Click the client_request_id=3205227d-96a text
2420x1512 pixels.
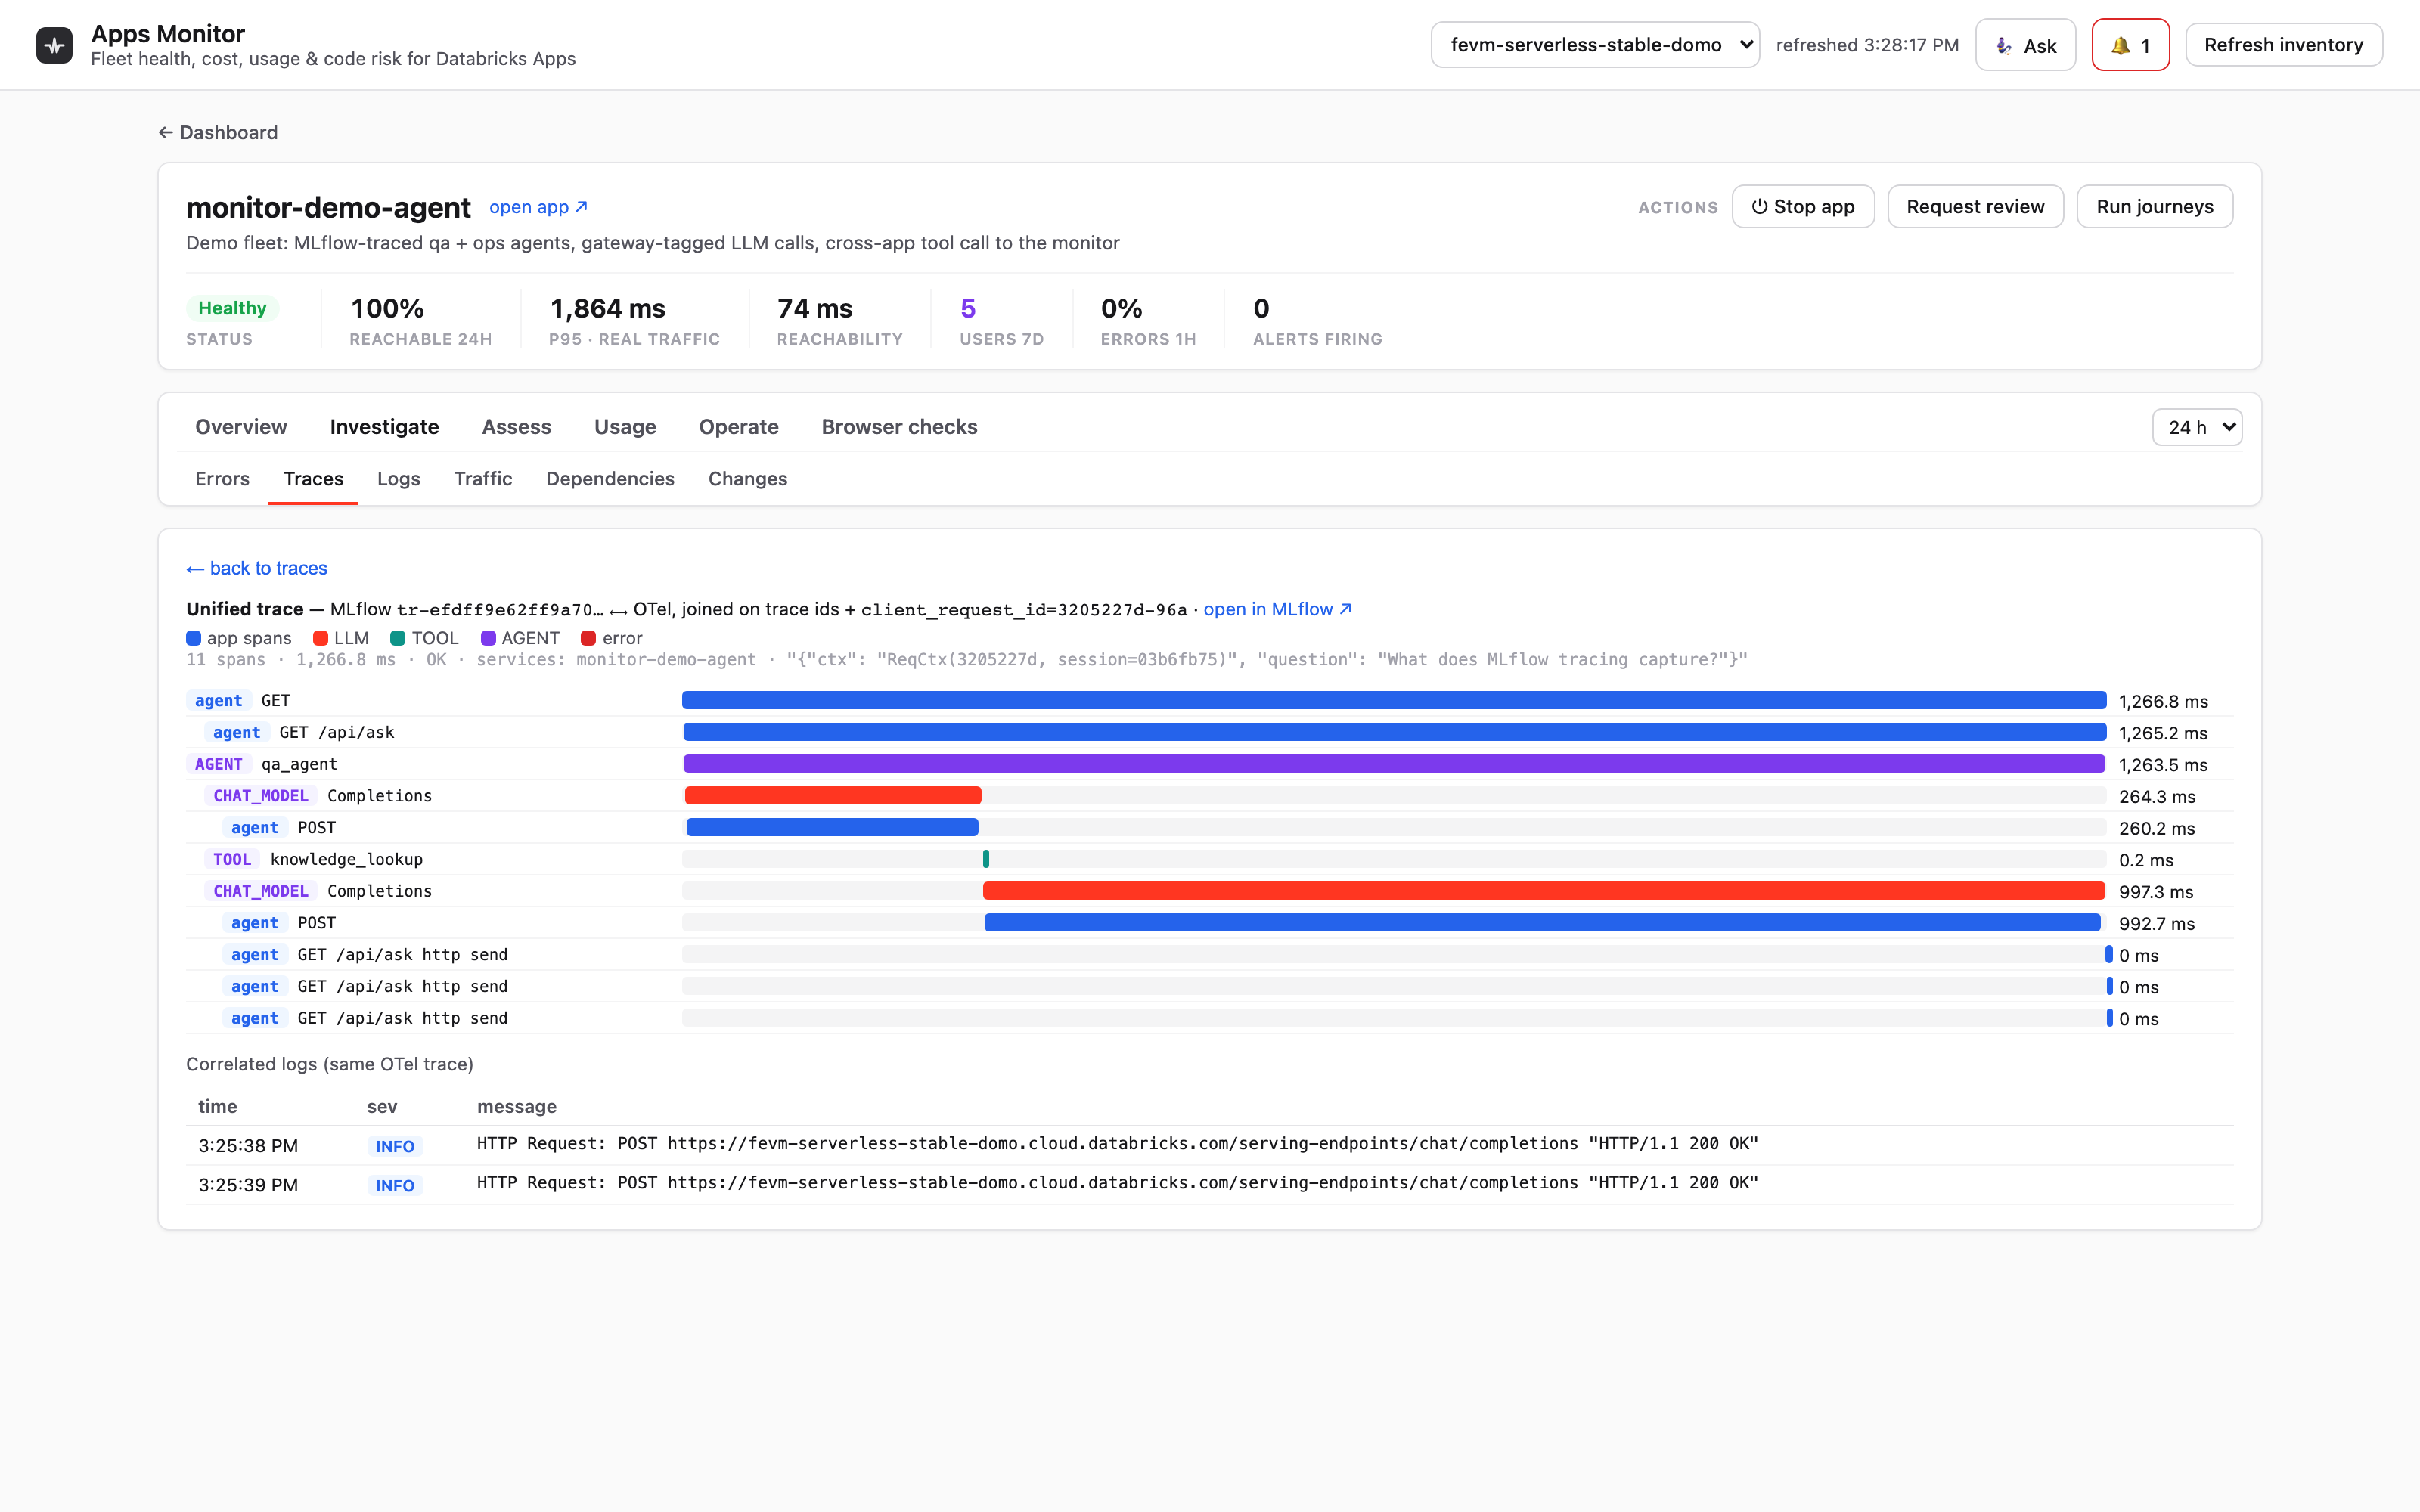point(1024,609)
